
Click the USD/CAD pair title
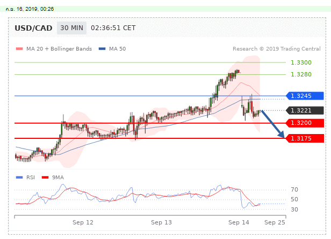coord(33,28)
